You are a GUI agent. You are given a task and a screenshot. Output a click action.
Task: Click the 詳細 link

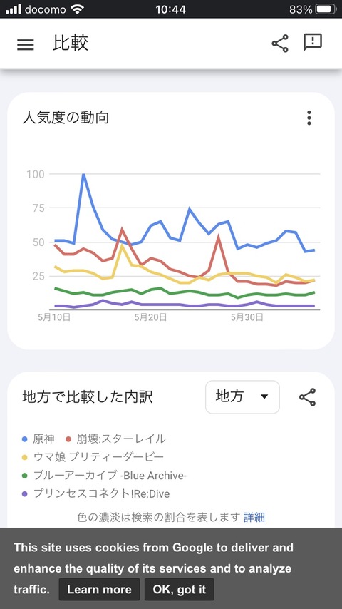pyautogui.click(x=254, y=517)
